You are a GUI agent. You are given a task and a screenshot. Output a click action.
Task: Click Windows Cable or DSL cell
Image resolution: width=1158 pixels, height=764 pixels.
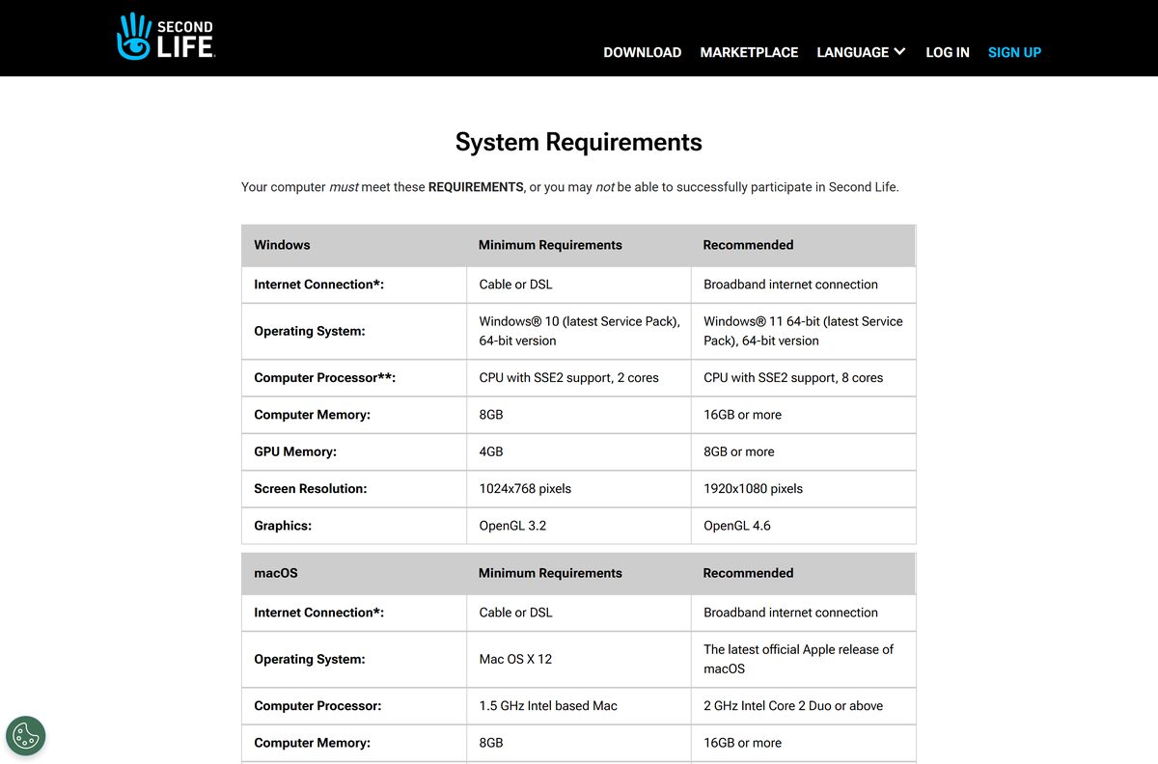coord(579,285)
